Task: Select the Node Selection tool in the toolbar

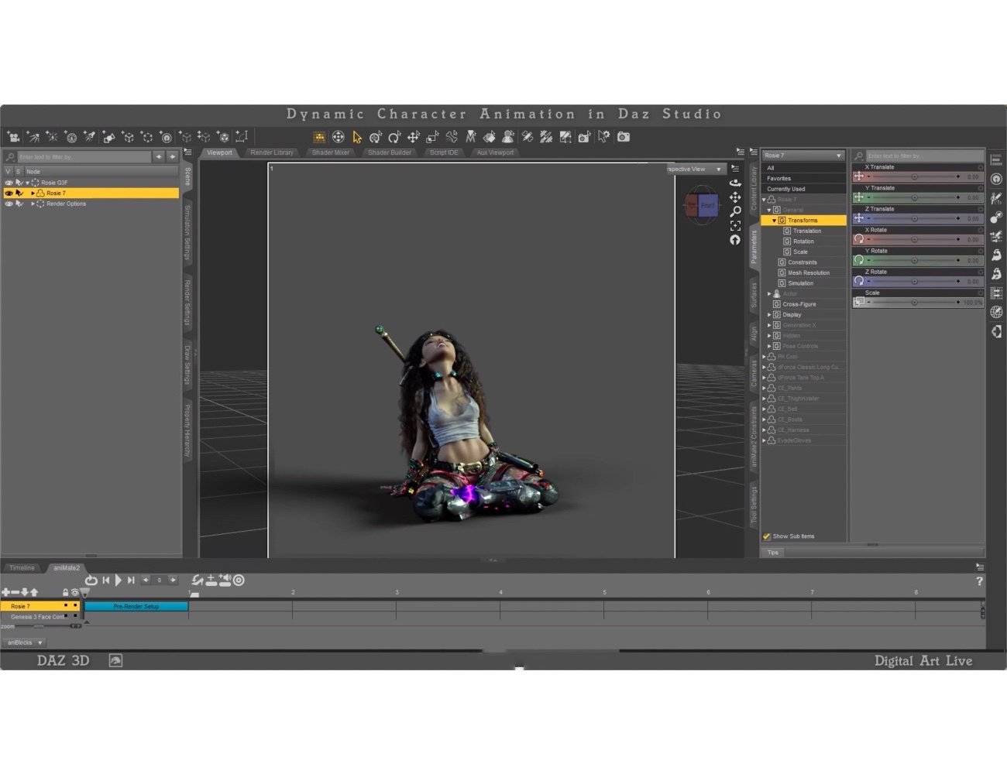Action: (x=356, y=137)
